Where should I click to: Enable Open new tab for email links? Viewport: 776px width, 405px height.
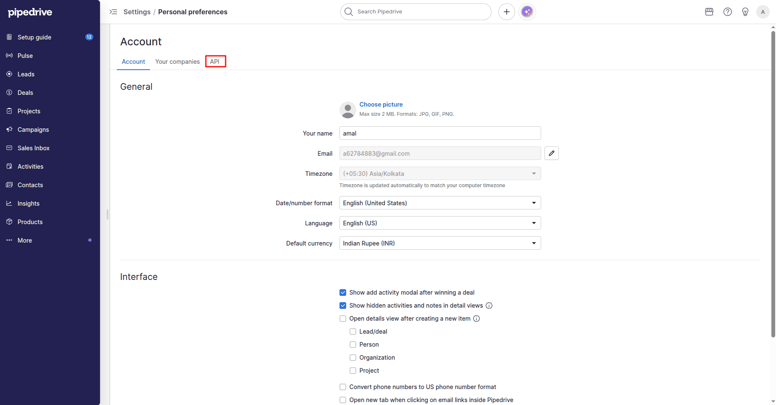[x=343, y=400]
